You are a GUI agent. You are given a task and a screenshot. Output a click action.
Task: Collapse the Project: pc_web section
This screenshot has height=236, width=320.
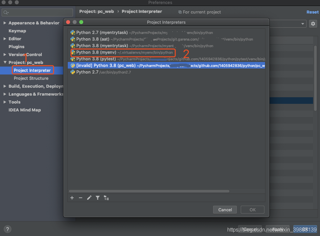click(x=5, y=62)
